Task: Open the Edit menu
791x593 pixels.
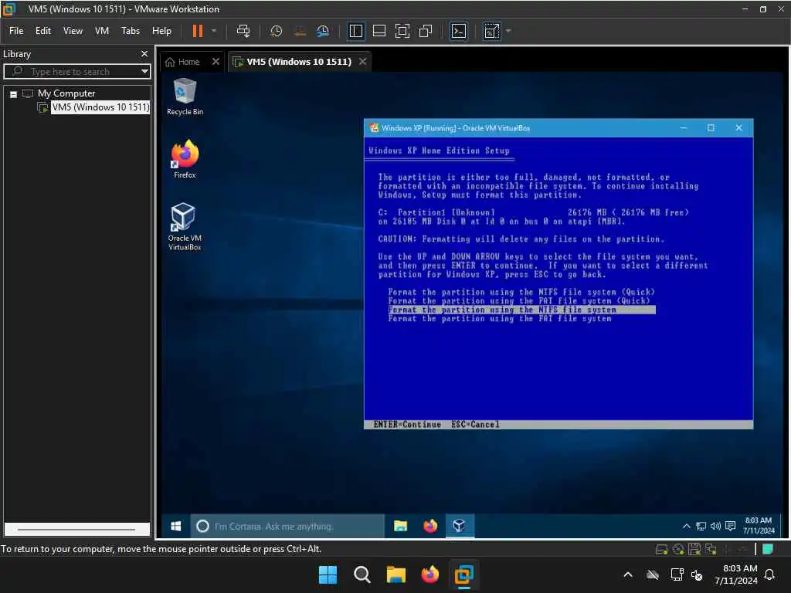Action: click(43, 31)
